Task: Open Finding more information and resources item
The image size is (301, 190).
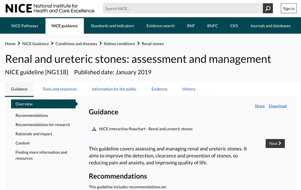Action: pyautogui.click(x=41, y=155)
